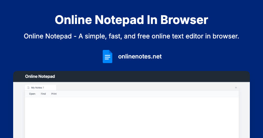Image resolution: width=263 pixels, height=138 pixels.
Task: Add a new note with the plus icon
Action: coord(236,88)
